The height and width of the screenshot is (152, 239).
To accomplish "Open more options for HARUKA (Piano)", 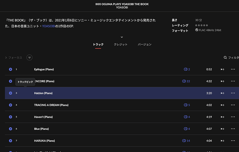I will [x=233, y=141].
